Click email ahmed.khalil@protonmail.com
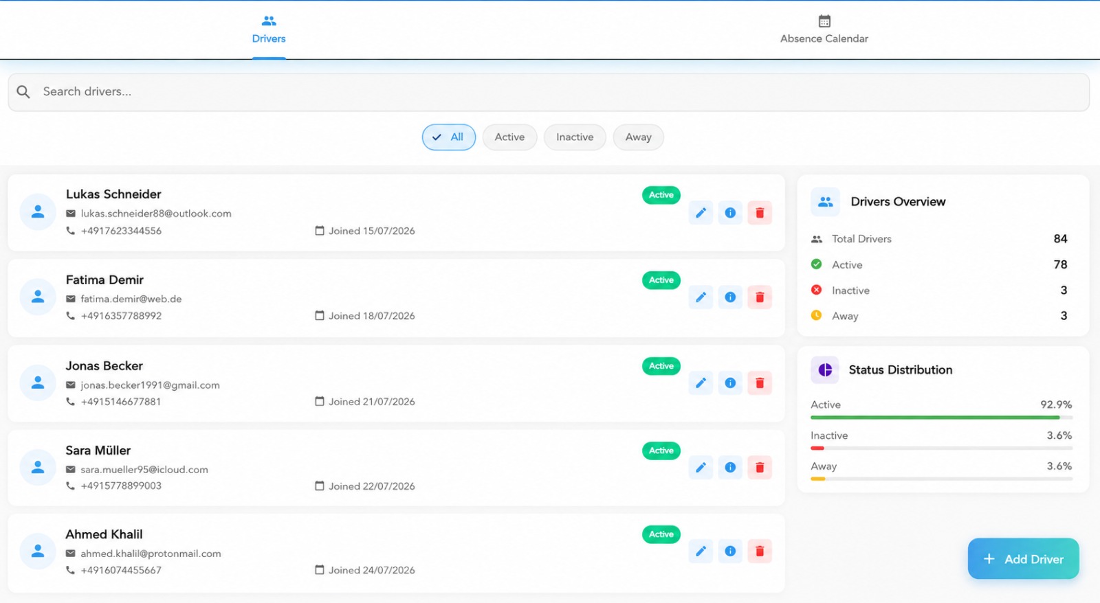This screenshot has width=1100, height=603. click(x=151, y=554)
